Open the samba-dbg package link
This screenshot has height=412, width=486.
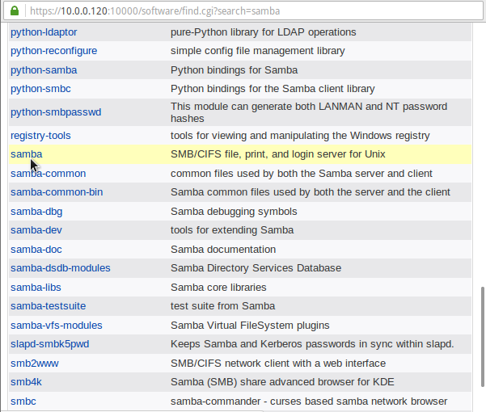click(x=36, y=212)
